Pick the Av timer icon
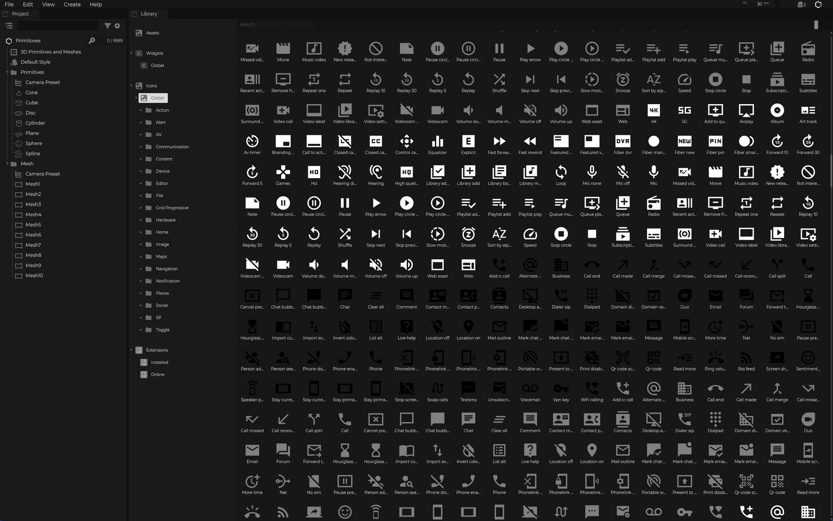This screenshot has height=521, width=833. pyautogui.click(x=252, y=141)
